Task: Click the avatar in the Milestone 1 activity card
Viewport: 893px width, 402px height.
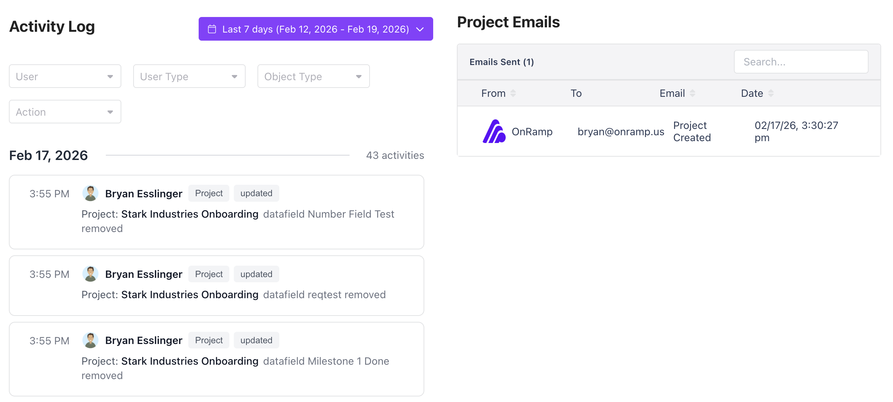Action: [91, 340]
